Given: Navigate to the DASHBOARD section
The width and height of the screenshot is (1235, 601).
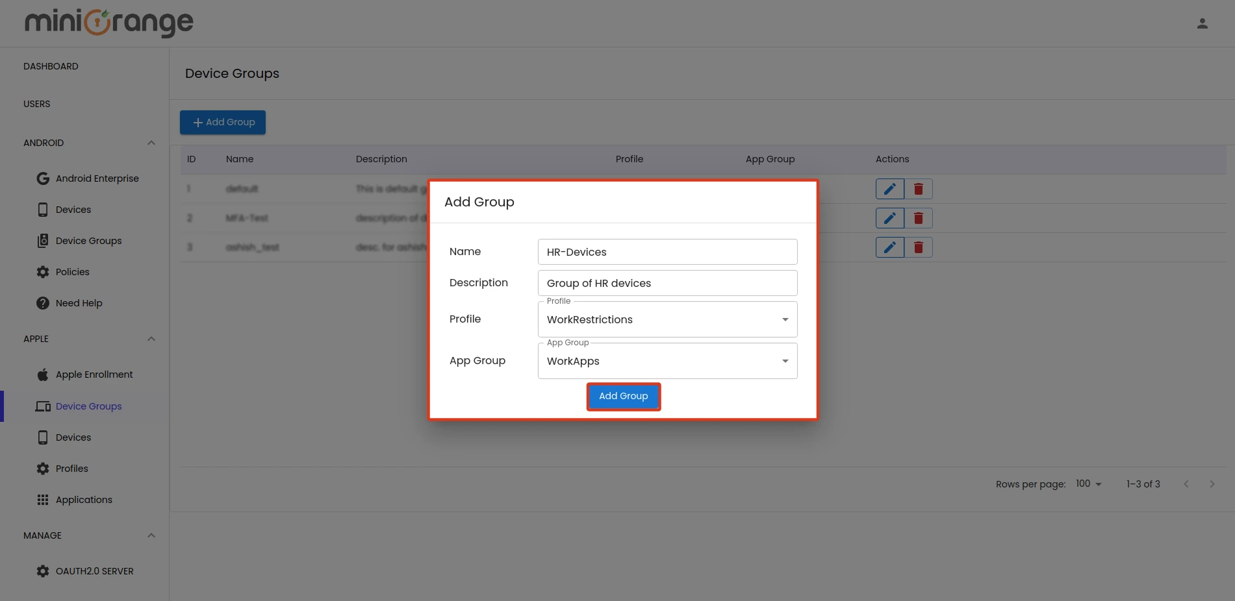Looking at the screenshot, I should (51, 66).
